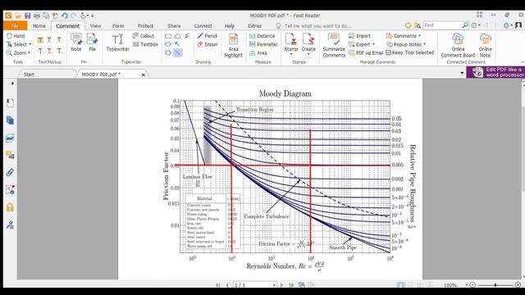This screenshot has height=295, width=525.
Task: Activate the Typewriter tool
Action: (117, 43)
